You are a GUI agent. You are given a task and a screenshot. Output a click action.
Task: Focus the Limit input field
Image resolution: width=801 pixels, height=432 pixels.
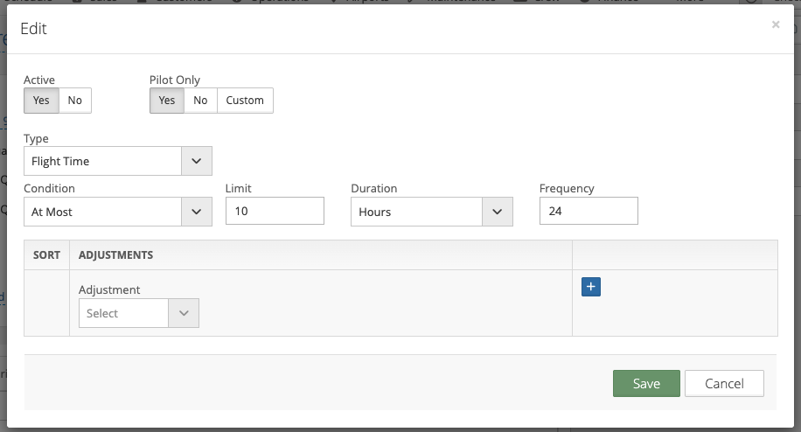coord(275,212)
